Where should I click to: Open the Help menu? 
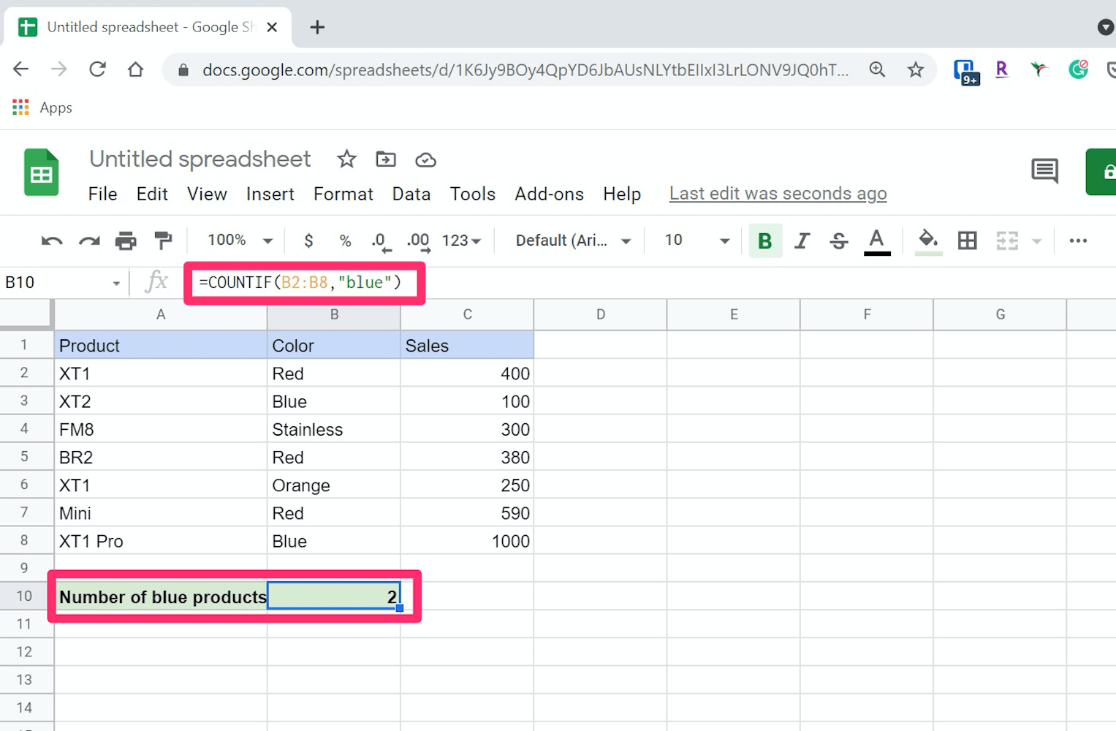622,194
